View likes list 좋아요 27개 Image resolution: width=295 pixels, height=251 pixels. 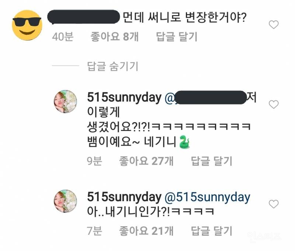tap(146, 161)
